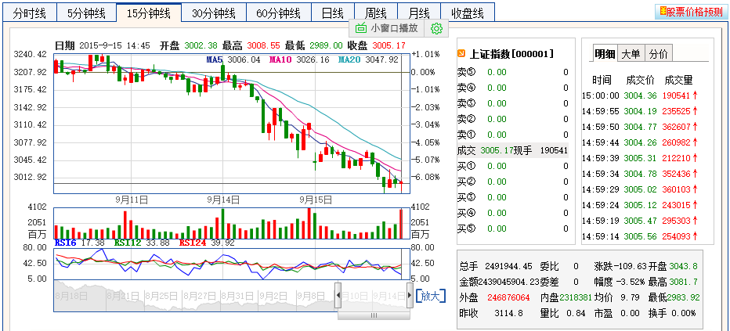Click the 14:59:44 trade detail row
The width and height of the screenshot is (730, 331).
click(640, 142)
